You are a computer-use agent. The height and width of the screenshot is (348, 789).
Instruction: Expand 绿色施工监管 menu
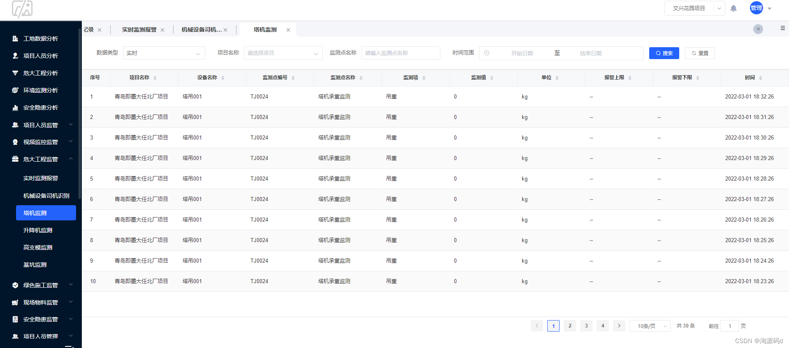pyautogui.click(x=71, y=284)
